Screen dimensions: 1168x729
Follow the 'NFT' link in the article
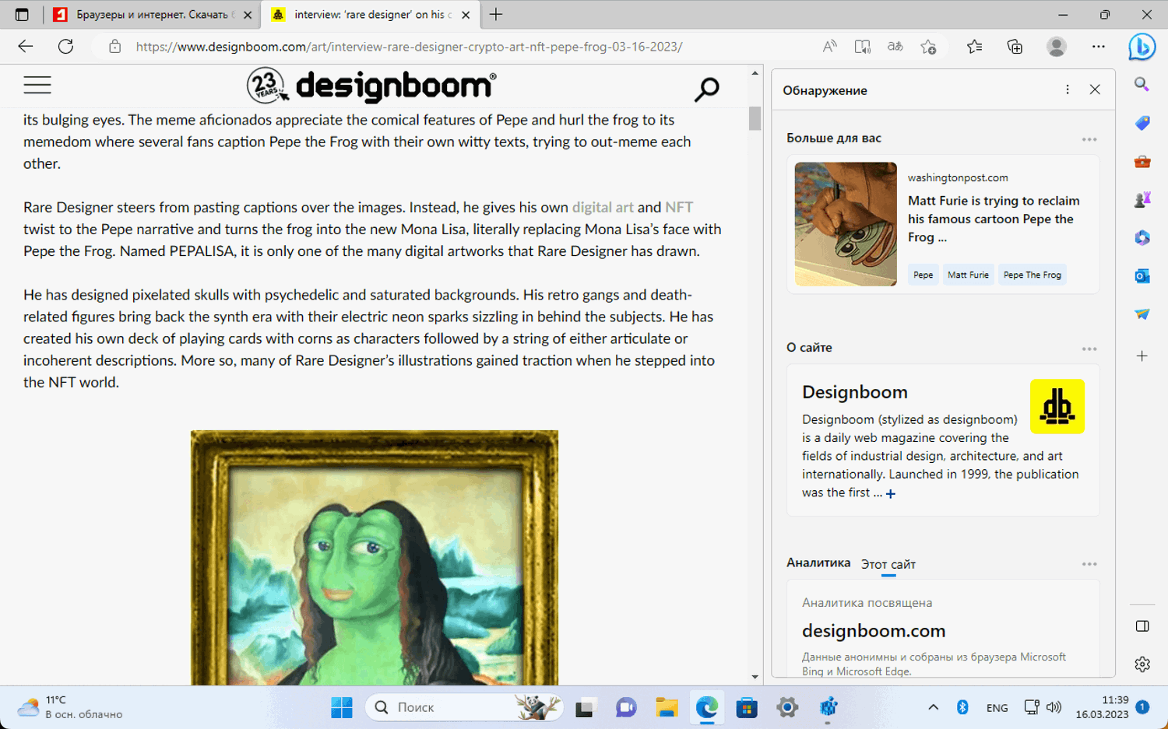point(679,207)
